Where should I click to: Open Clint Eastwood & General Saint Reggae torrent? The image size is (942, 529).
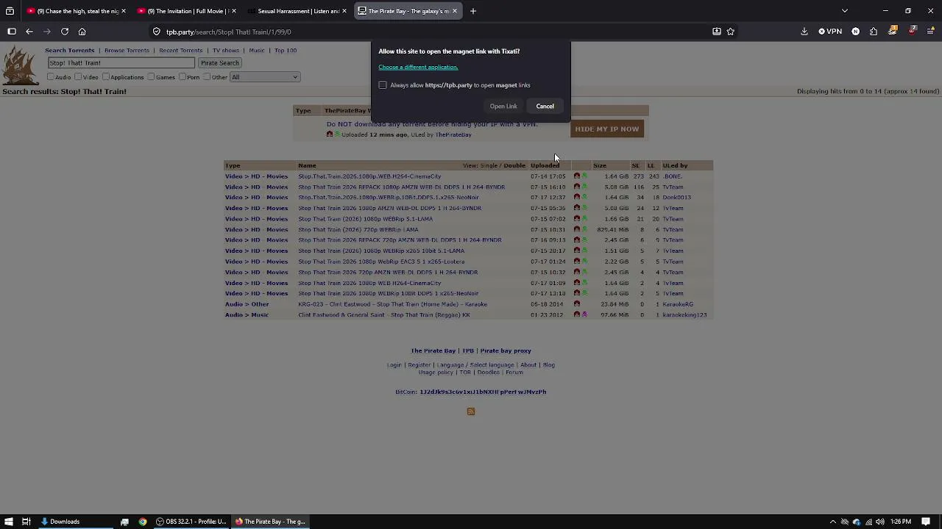click(x=384, y=315)
